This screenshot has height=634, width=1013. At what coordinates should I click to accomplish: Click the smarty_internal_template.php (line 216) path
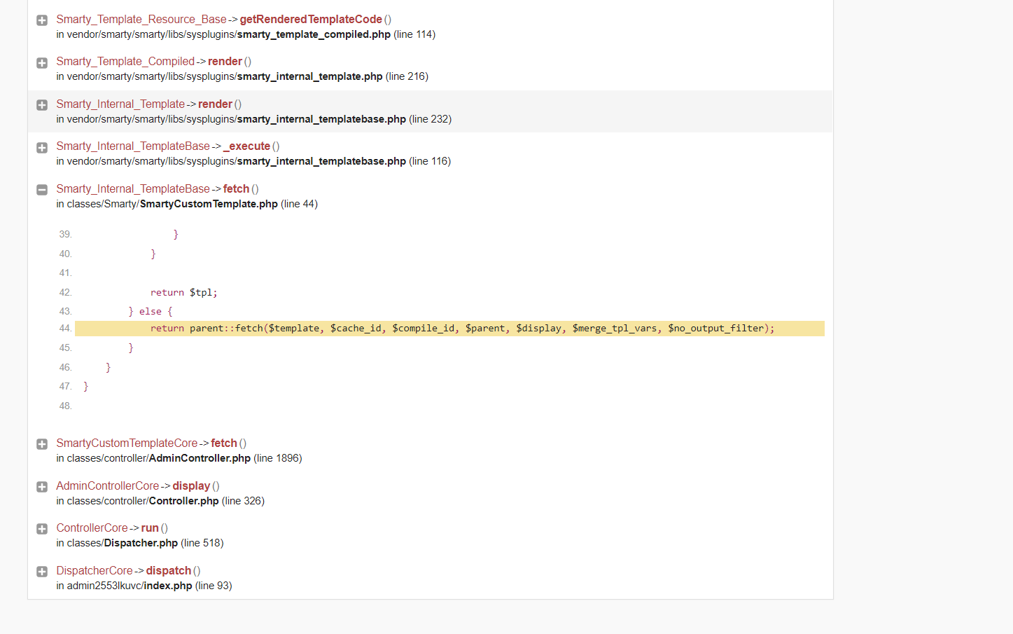pyautogui.click(x=242, y=76)
